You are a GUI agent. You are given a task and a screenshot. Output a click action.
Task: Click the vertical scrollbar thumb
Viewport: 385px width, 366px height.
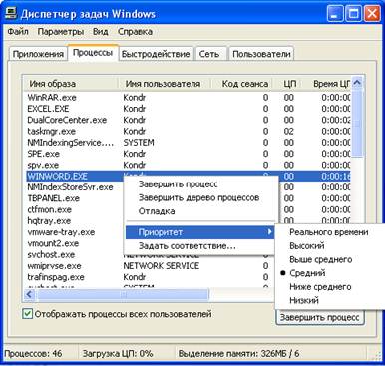click(x=357, y=123)
